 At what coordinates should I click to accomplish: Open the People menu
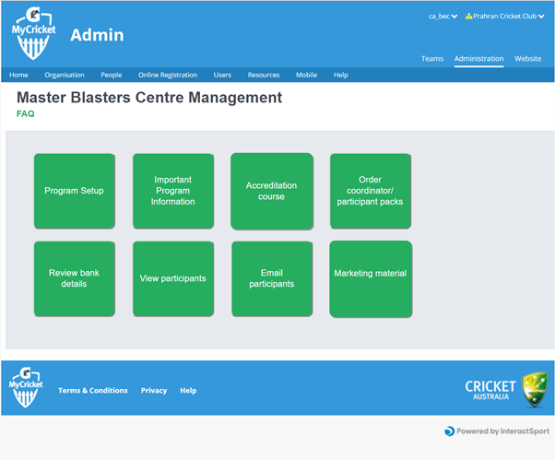[112, 75]
